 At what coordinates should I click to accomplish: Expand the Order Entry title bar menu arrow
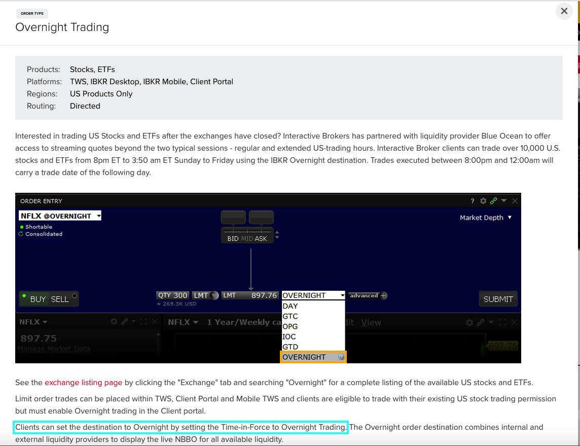coord(504,200)
